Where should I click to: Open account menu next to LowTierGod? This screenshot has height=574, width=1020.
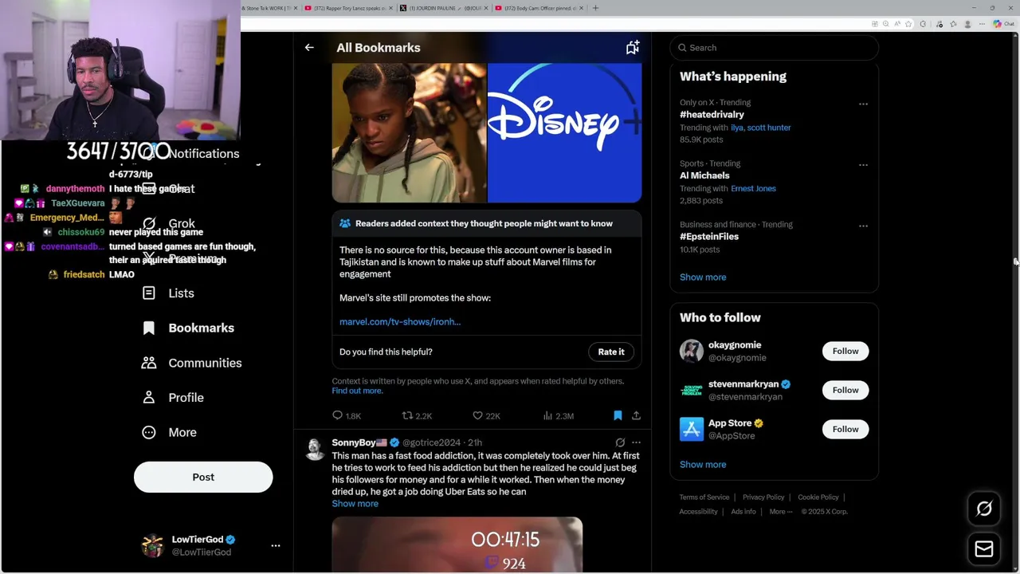coord(276,546)
